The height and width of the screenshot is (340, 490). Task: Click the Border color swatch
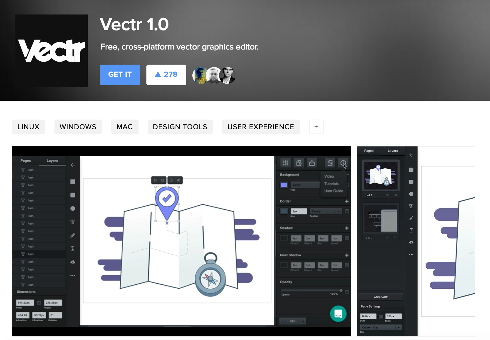[284, 211]
